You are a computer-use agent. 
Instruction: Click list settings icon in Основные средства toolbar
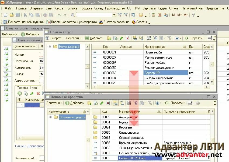point(190,103)
